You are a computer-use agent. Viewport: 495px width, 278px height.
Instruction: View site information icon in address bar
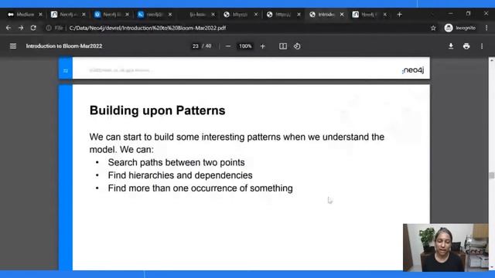[49, 28]
